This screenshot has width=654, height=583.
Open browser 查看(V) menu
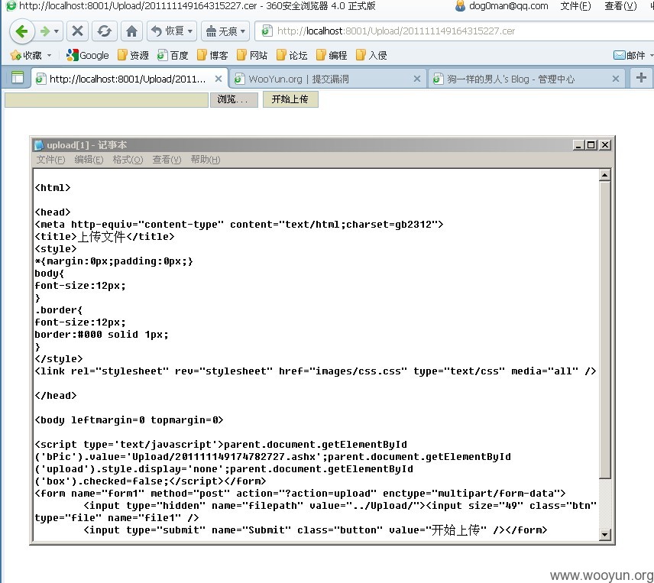(x=620, y=6)
